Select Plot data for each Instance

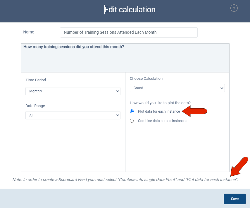(x=132, y=111)
